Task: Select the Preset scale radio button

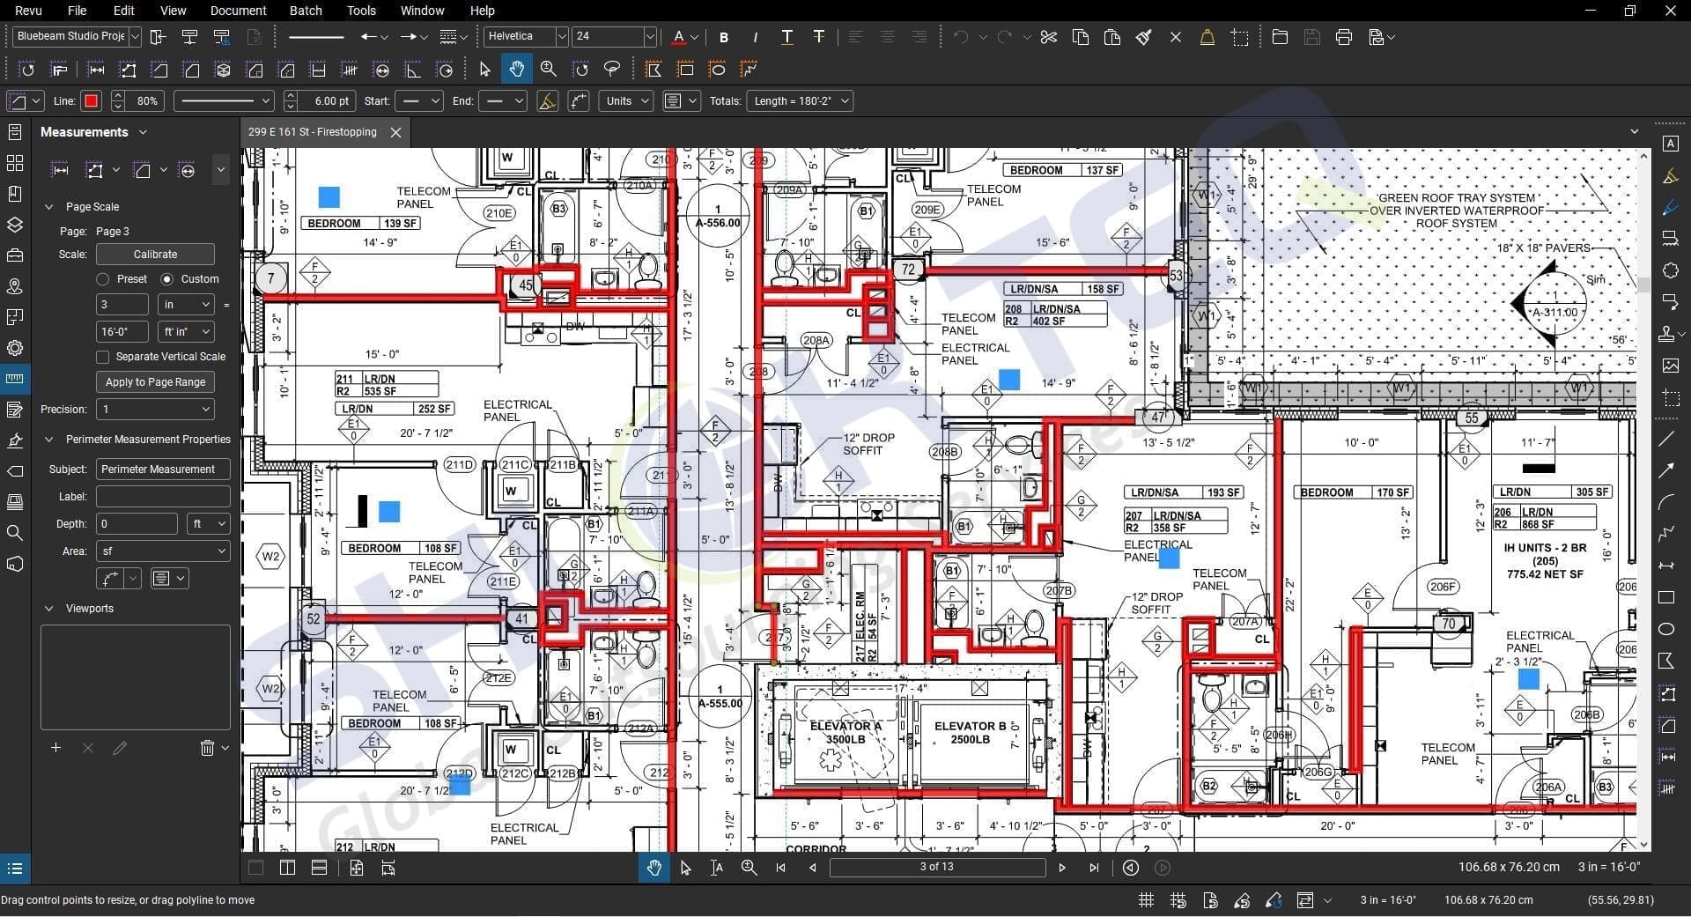Action: pyautogui.click(x=103, y=279)
